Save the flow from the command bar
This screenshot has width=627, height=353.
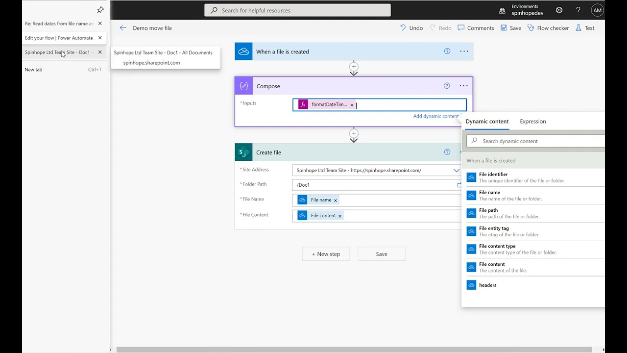click(510, 28)
